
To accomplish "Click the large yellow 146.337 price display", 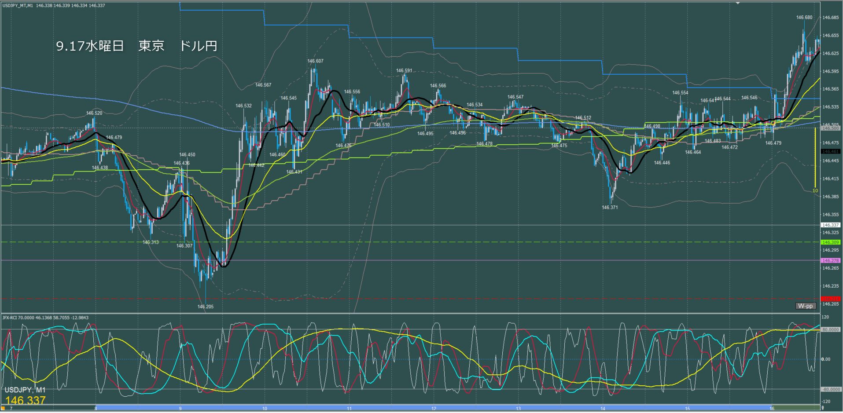I will click(x=26, y=401).
